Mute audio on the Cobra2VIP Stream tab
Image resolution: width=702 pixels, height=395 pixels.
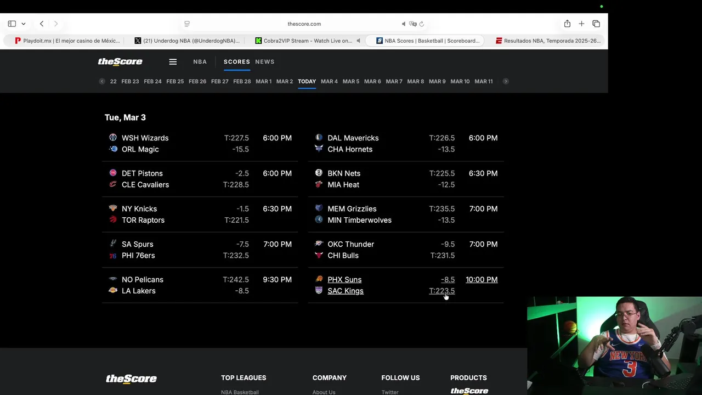pos(358,41)
